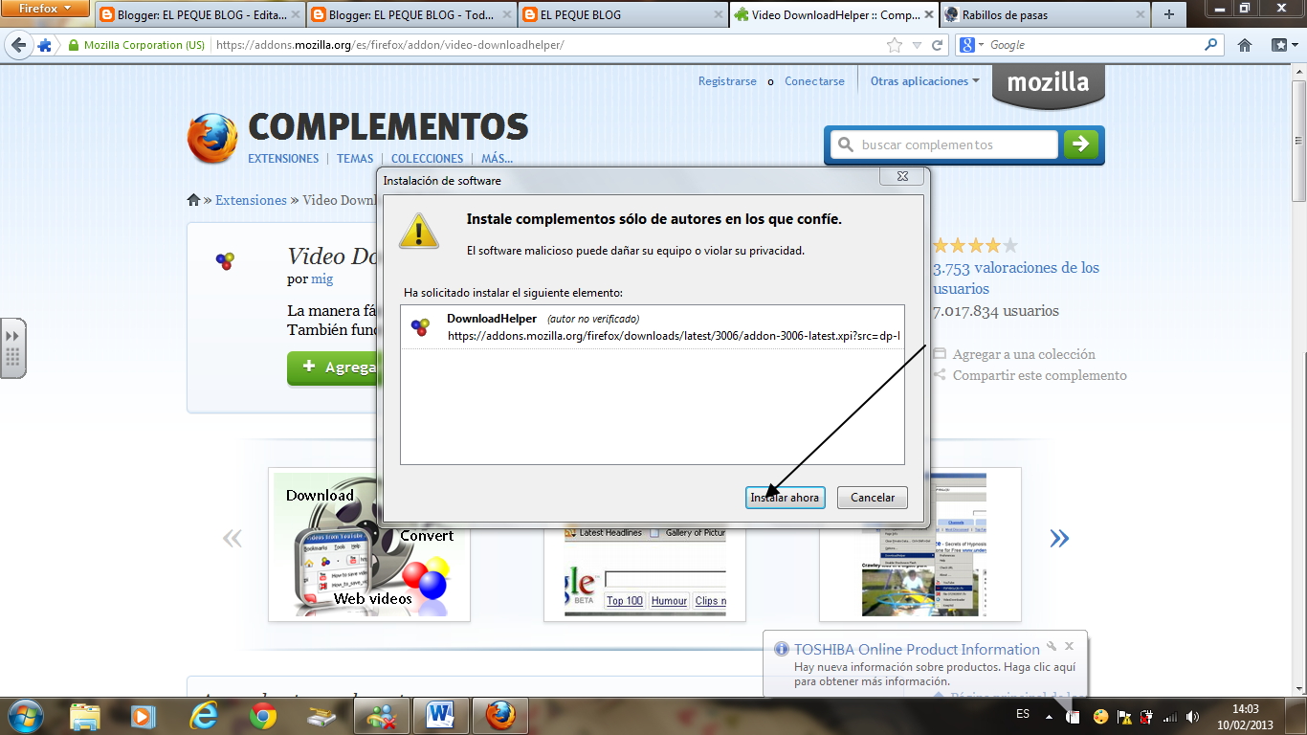The image size is (1307, 735).
Task: Click the left sidebar expand handle
Action: [x=12, y=348]
